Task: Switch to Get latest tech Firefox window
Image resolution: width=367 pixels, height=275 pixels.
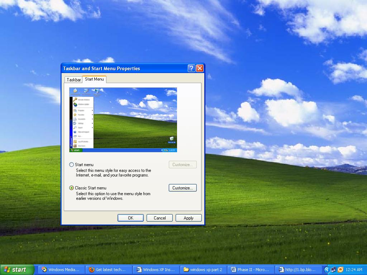Action: [x=109, y=270]
